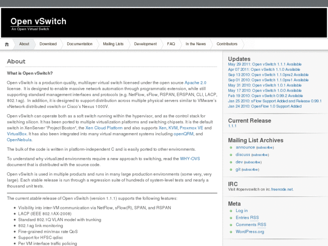The height and width of the screenshot is (246, 328).
Task: Follow the VirtualBox link
Action: click(x=17, y=134)
